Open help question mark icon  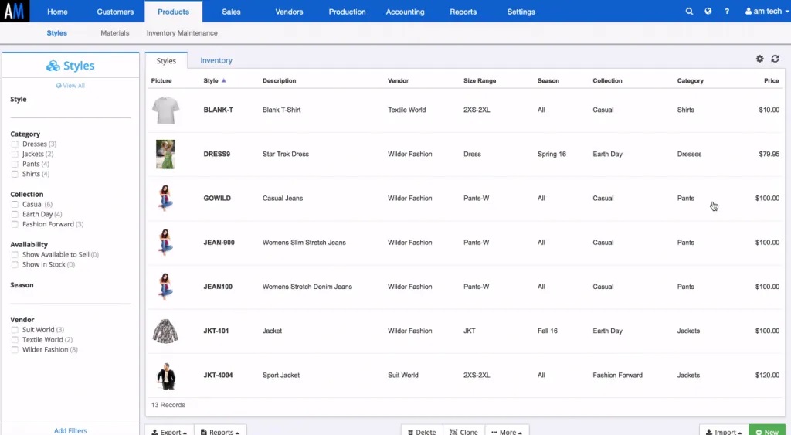pos(727,11)
